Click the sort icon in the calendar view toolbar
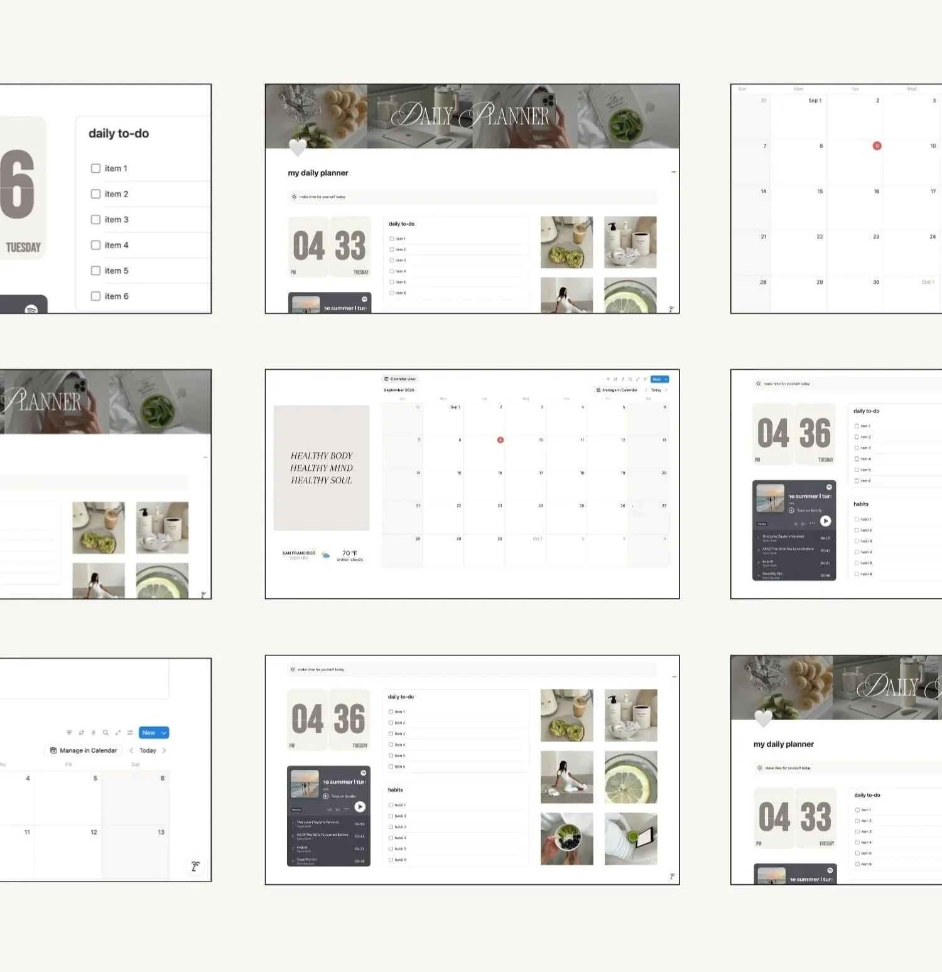 tap(615, 379)
